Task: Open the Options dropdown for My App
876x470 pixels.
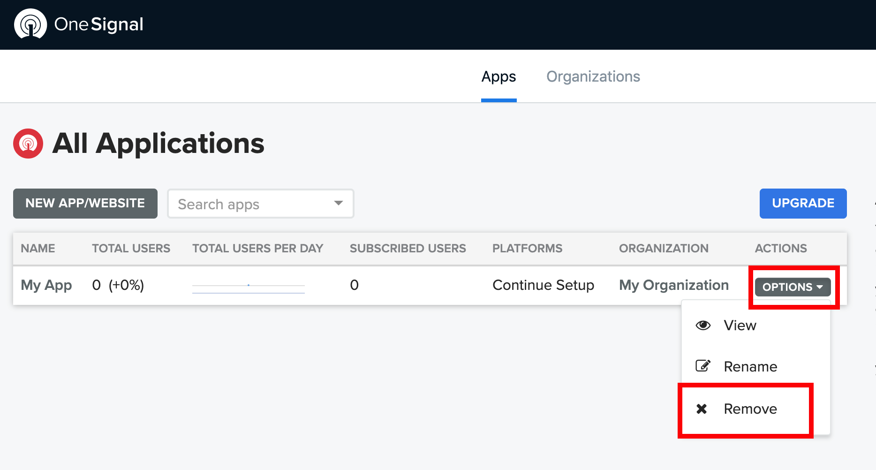Action: point(793,287)
